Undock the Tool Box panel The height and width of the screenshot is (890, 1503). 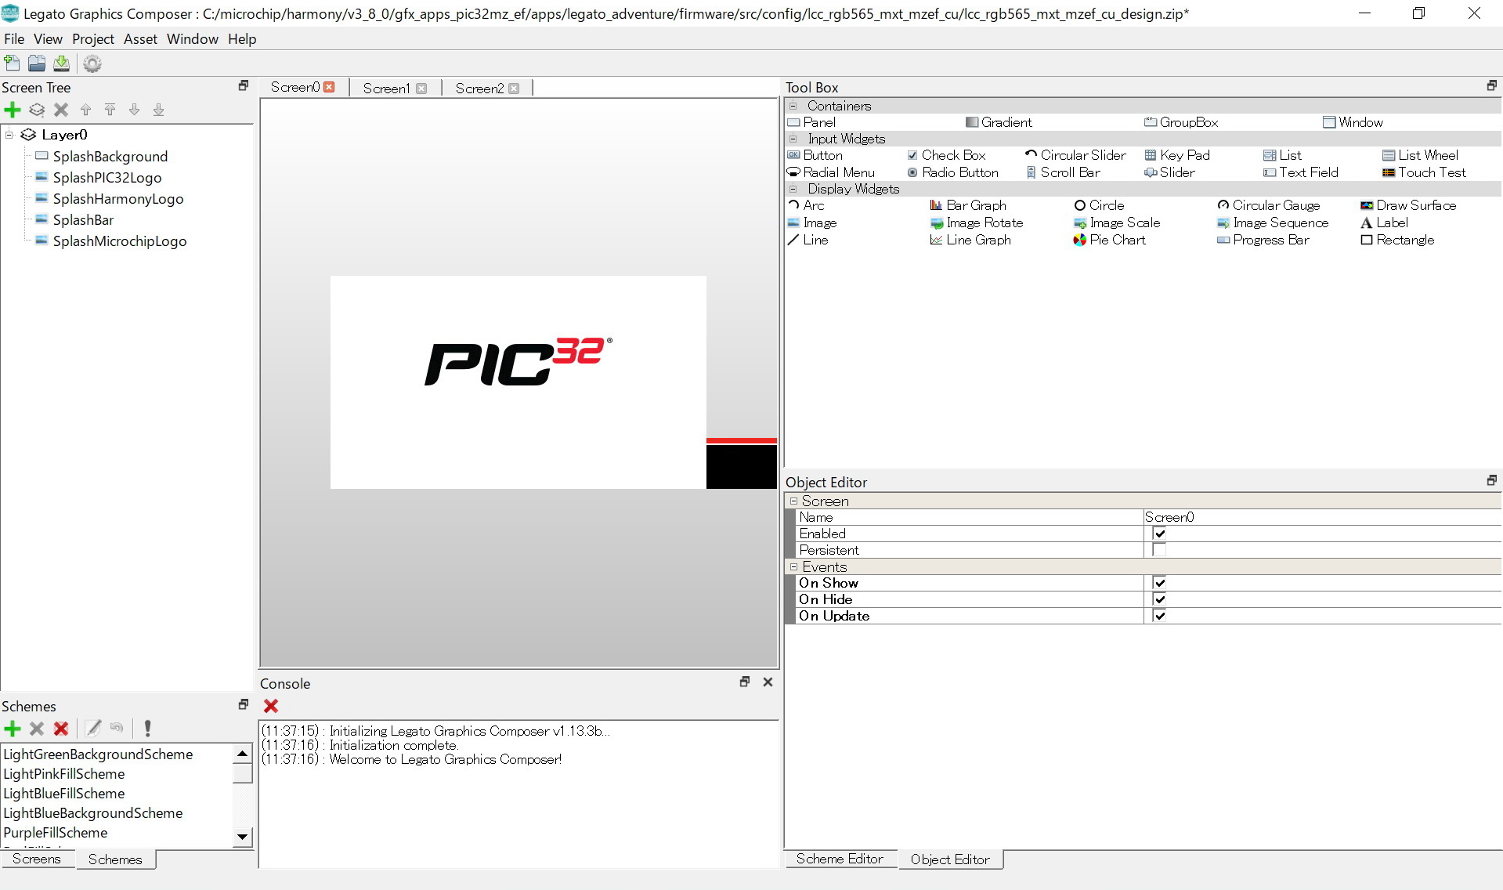[1491, 85]
